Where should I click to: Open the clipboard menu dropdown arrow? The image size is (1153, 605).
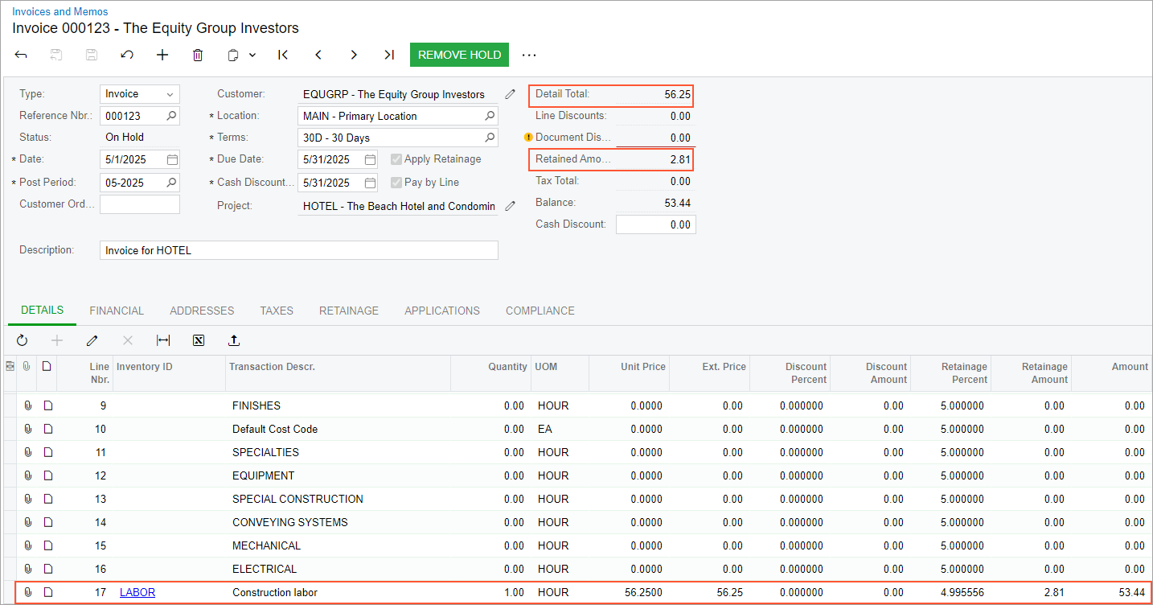pyautogui.click(x=252, y=55)
